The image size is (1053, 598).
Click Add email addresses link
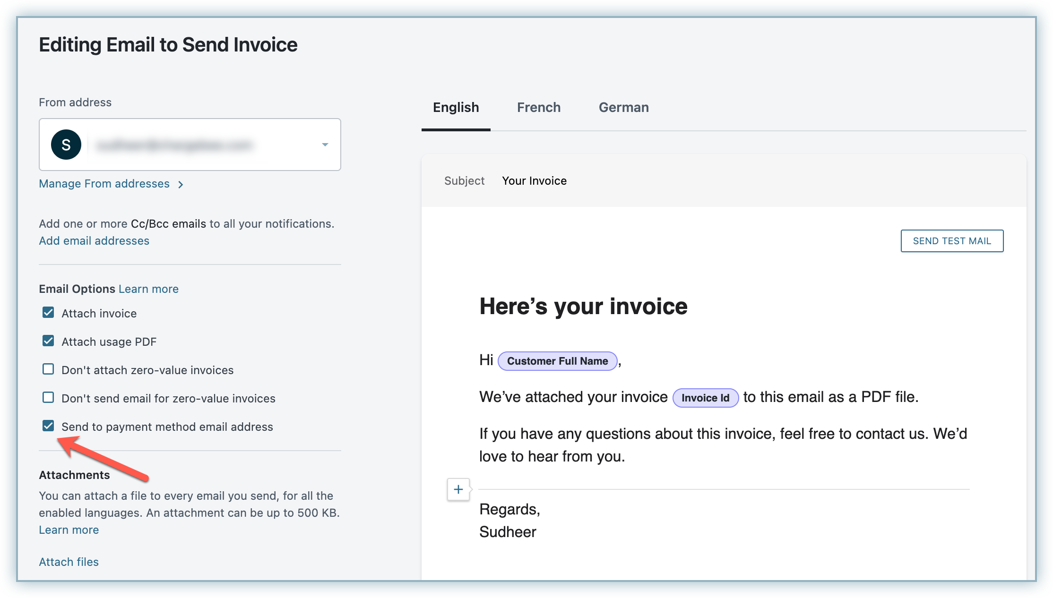pos(94,241)
